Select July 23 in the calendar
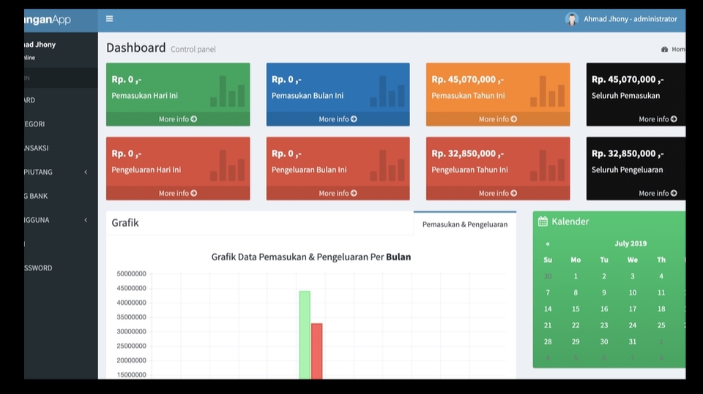Screen dimensions: 703x394 604,325
